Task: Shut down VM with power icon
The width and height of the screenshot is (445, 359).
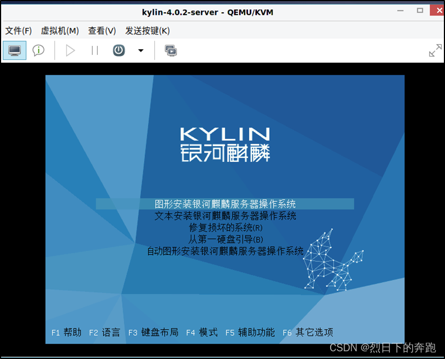Action: [x=119, y=51]
